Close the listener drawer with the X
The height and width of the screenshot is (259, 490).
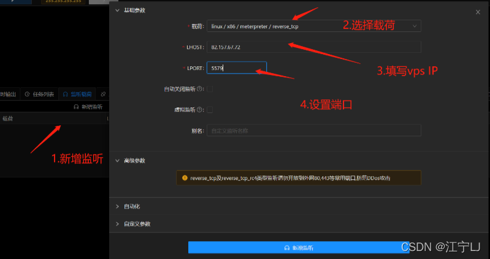(478, 12)
